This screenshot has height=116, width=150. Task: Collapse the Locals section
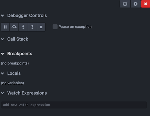pos(2,74)
